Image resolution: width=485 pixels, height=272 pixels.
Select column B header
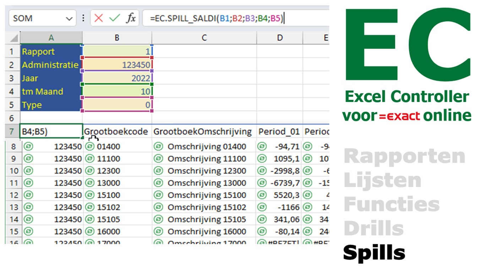[117, 38]
